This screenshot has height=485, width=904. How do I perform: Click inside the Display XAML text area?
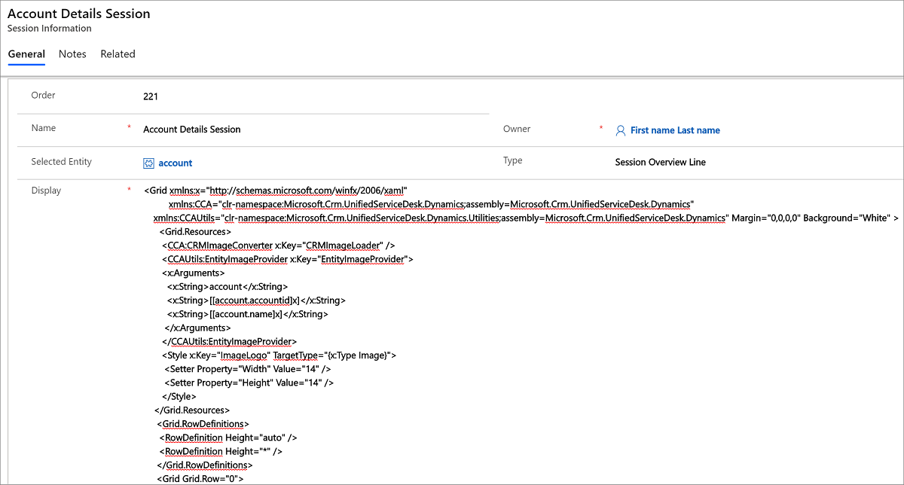[x=521, y=334]
